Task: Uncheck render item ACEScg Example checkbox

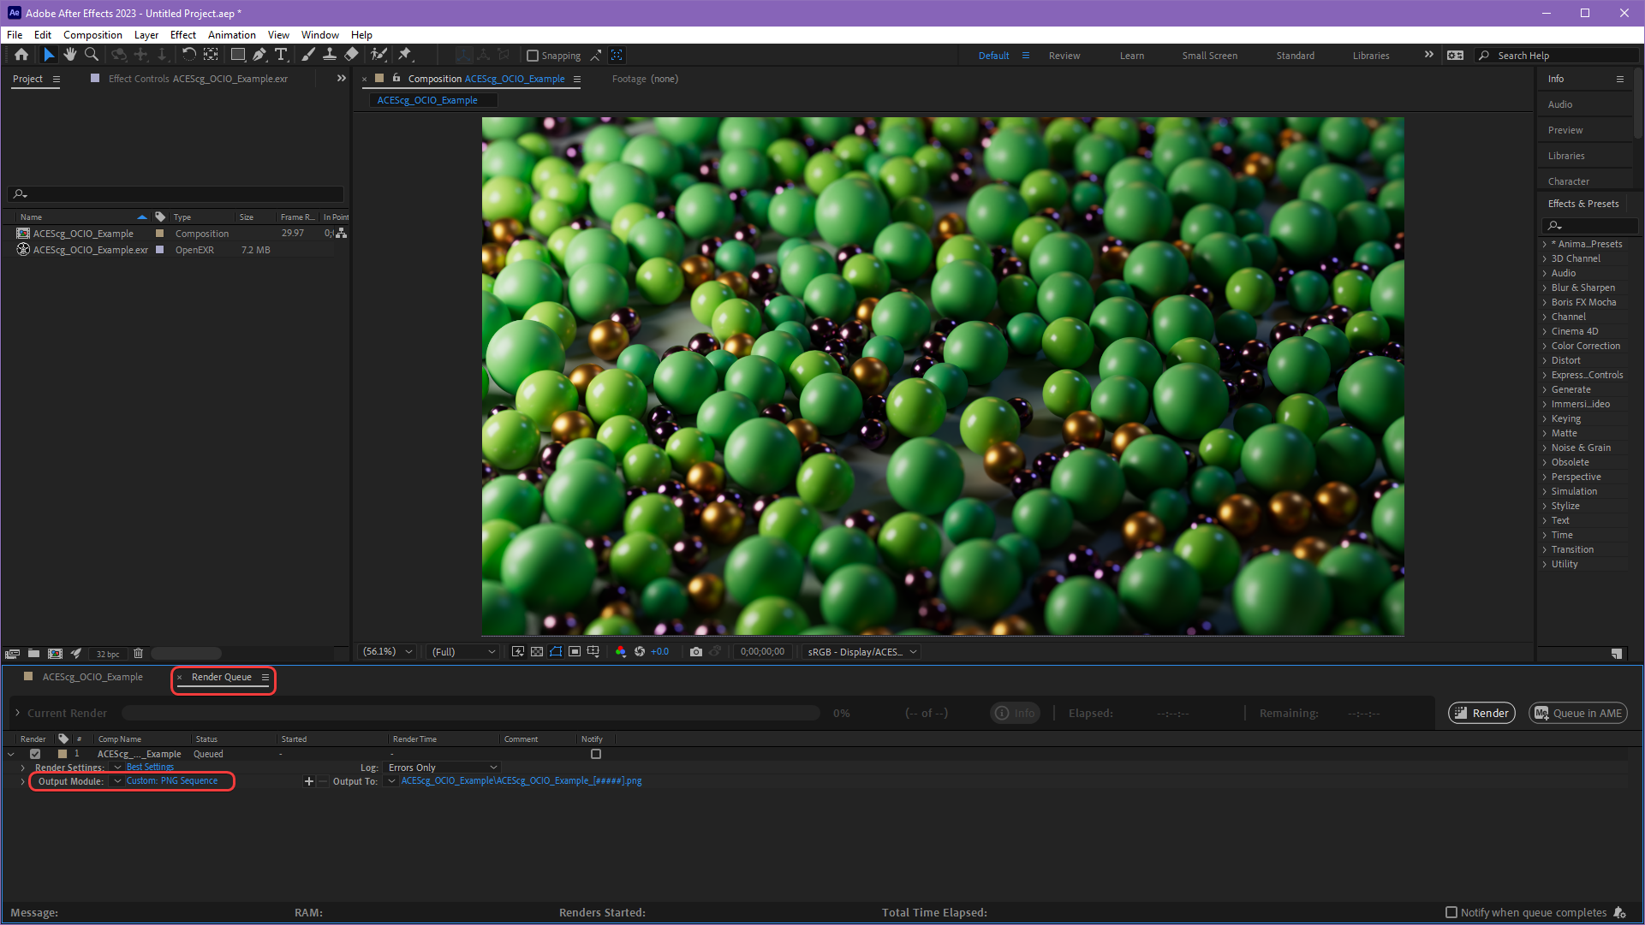Action: tap(35, 754)
